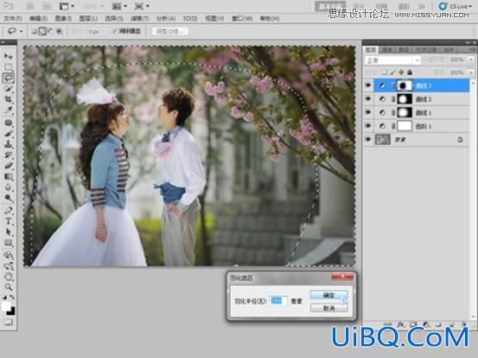This screenshot has width=478, height=358.
Task: Select the Gradient tool
Action: pyautogui.click(x=9, y=177)
